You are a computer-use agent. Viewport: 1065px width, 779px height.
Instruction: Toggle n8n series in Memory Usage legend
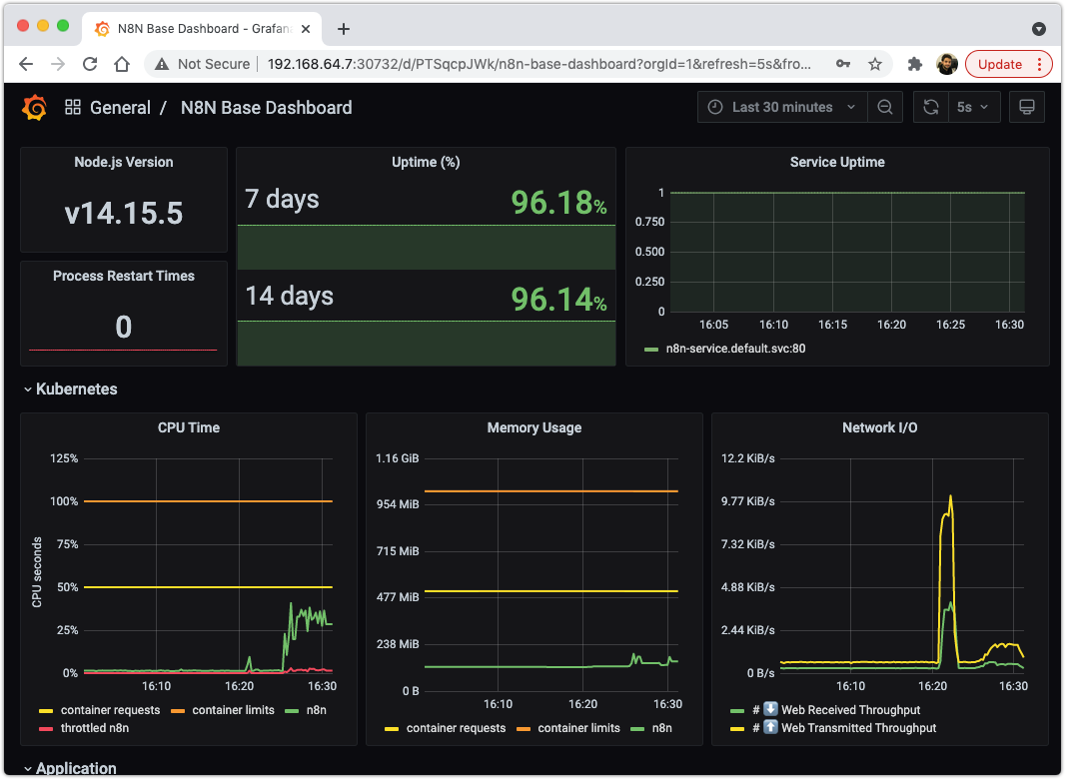coord(661,728)
